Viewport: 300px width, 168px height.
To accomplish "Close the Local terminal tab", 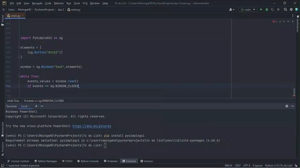I will (30, 106).
